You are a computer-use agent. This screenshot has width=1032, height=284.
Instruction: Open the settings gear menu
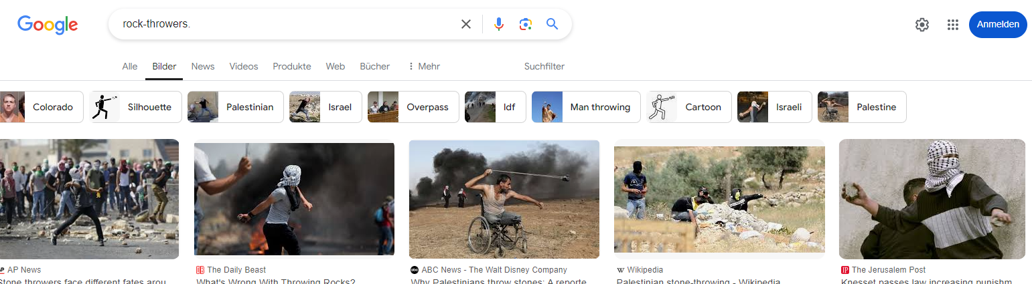(922, 25)
